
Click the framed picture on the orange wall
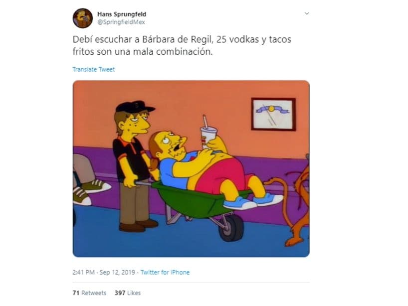tap(273, 114)
